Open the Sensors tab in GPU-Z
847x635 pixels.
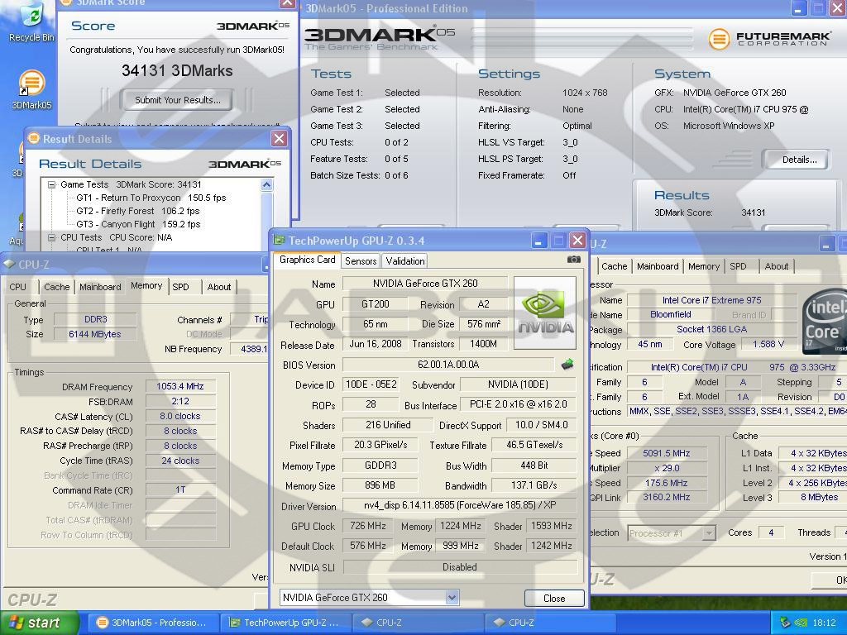361,261
